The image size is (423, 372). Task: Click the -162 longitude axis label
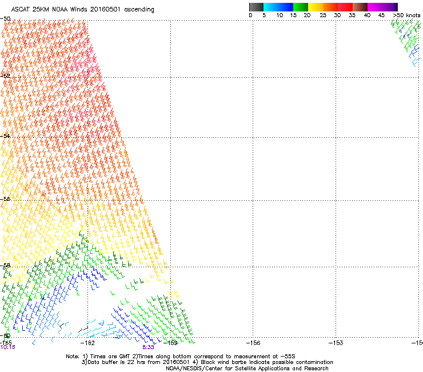coord(88,343)
